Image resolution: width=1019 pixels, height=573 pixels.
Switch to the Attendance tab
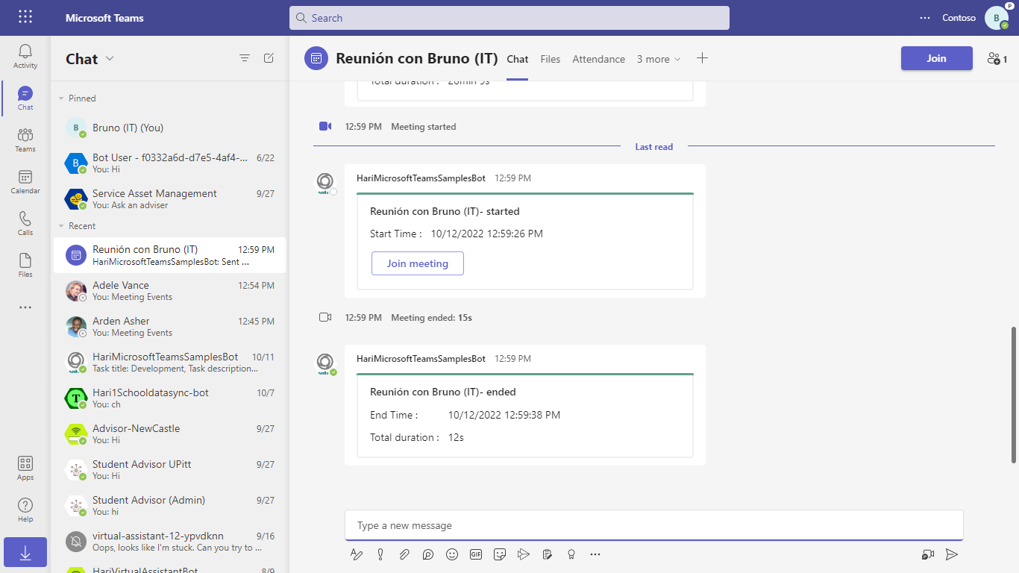(598, 59)
